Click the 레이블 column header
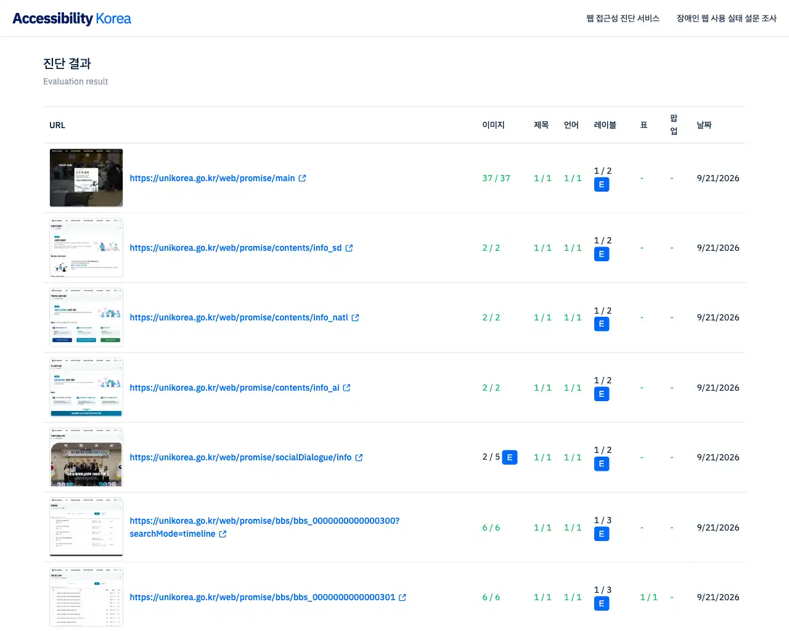This screenshot has height=631, width=789. coord(605,125)
